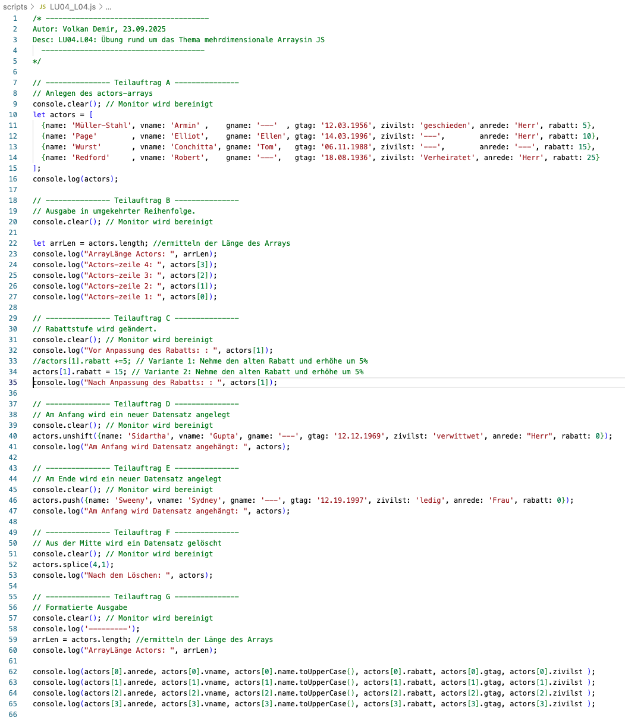Click the "ermitteln der Länge des Arrays" comment on line 22
The image size is (625, 717).
click(222, 243)
